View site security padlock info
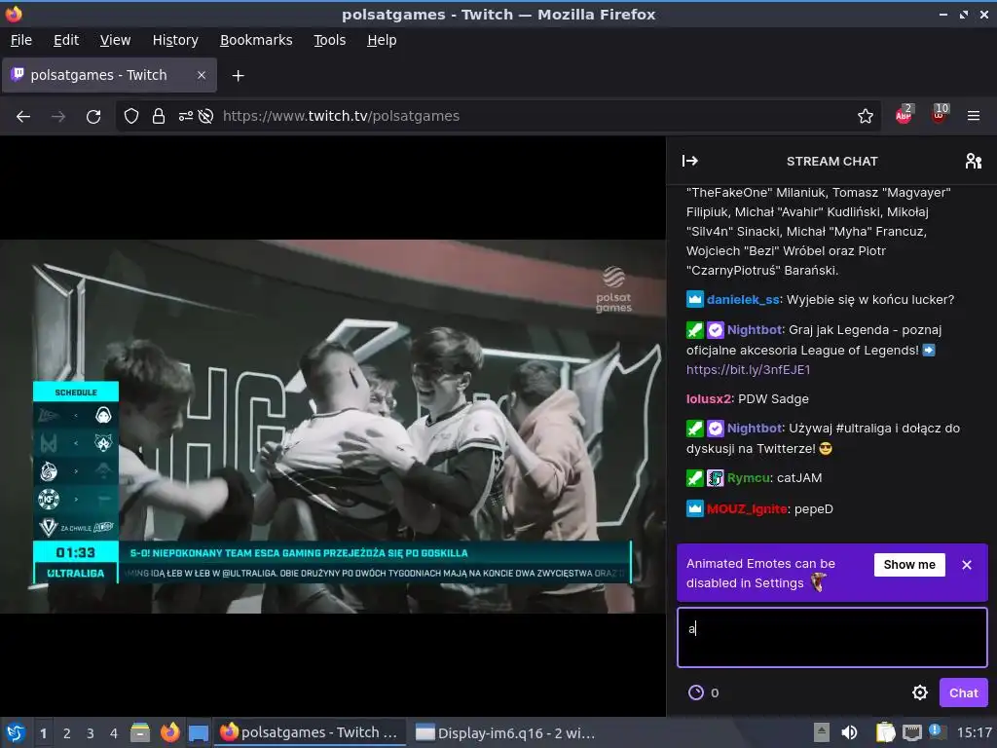Image resolution: width=997 pixels, height=748 pixels. pyautogui.click(x=159, y=117)
